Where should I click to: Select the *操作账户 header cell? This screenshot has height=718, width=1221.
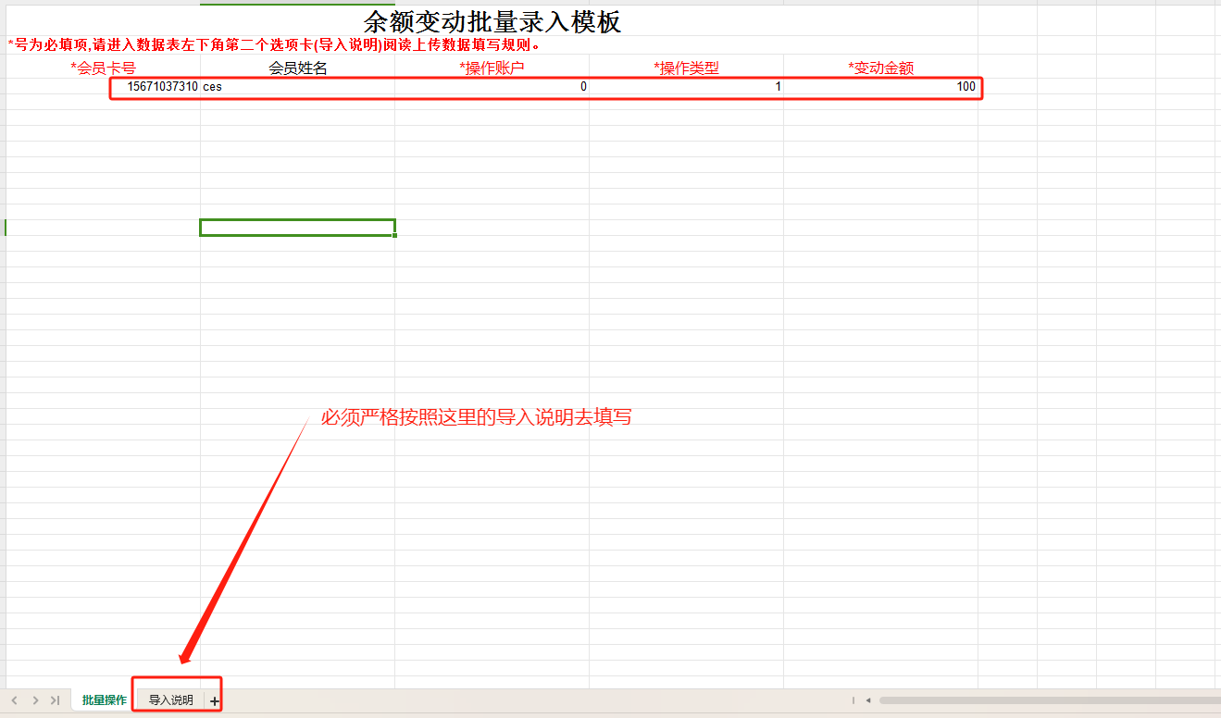click(492, 68)
